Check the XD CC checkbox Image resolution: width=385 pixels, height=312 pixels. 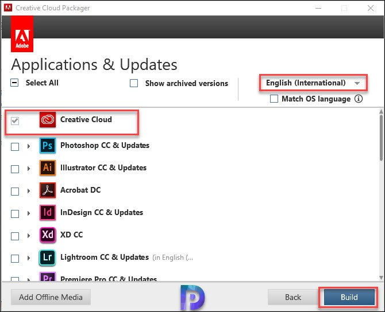[x=15, y=236]
